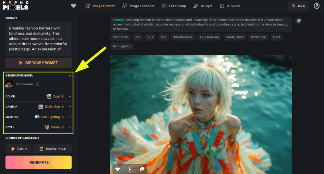
Task: Remove the Bird's Eye camera selection
Action: click(63, 107)
